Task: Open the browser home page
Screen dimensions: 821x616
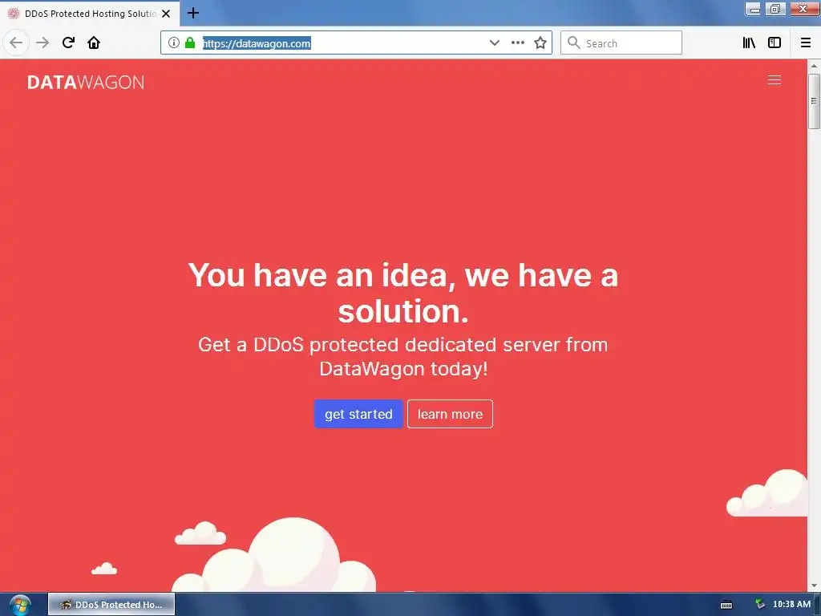Action: 94,43
